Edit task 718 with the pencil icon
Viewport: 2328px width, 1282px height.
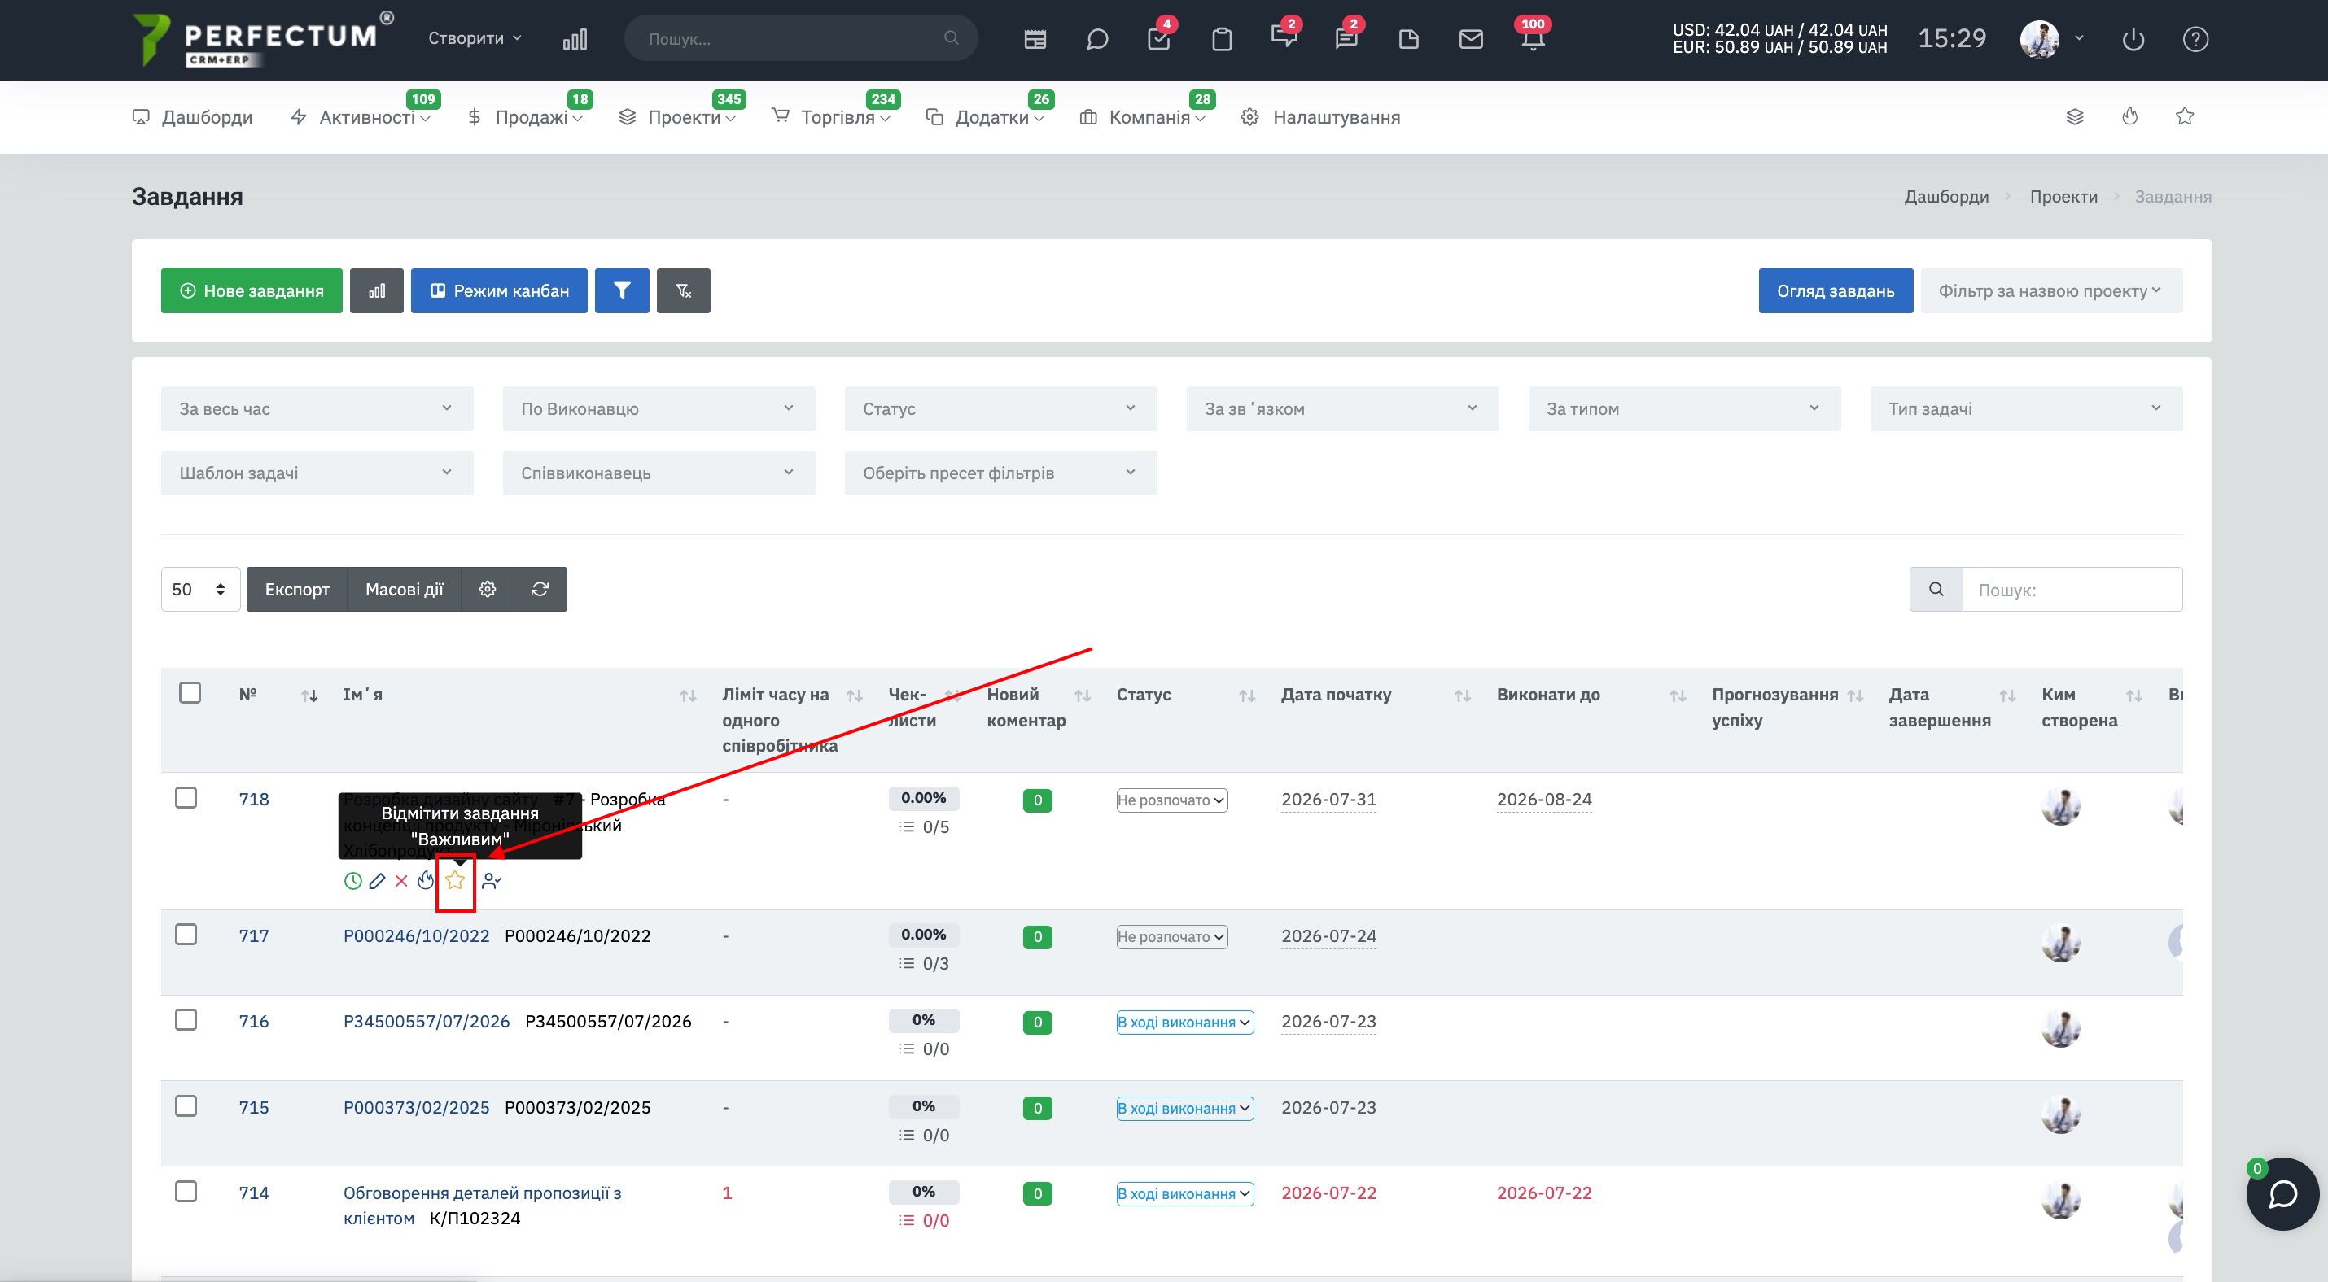tap(377, 880)
